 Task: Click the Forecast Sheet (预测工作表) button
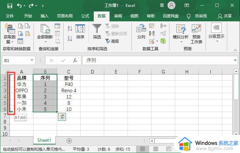coord(196,34)
